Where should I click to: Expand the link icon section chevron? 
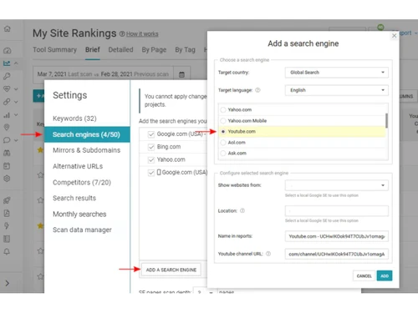16,102
